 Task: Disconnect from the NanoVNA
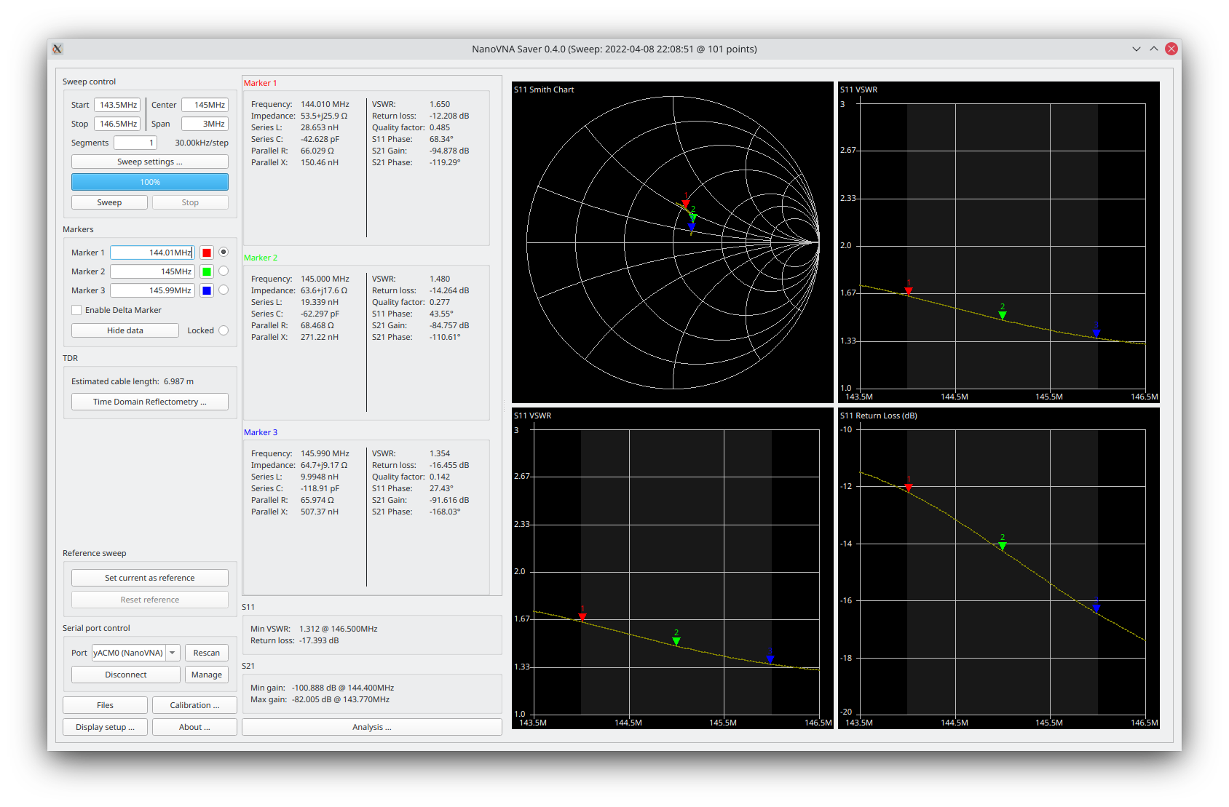(x=126, y=675)
